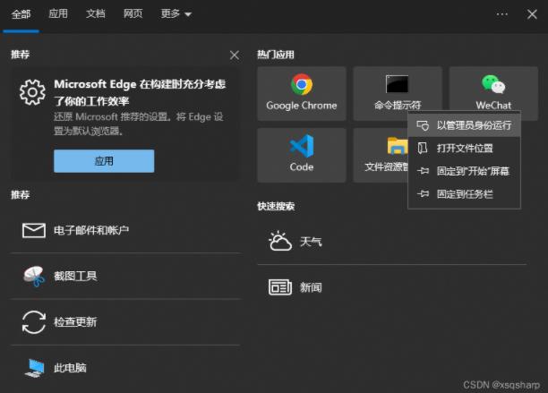Select 固定到任务栏 menu entry

(x=464, y=194)
